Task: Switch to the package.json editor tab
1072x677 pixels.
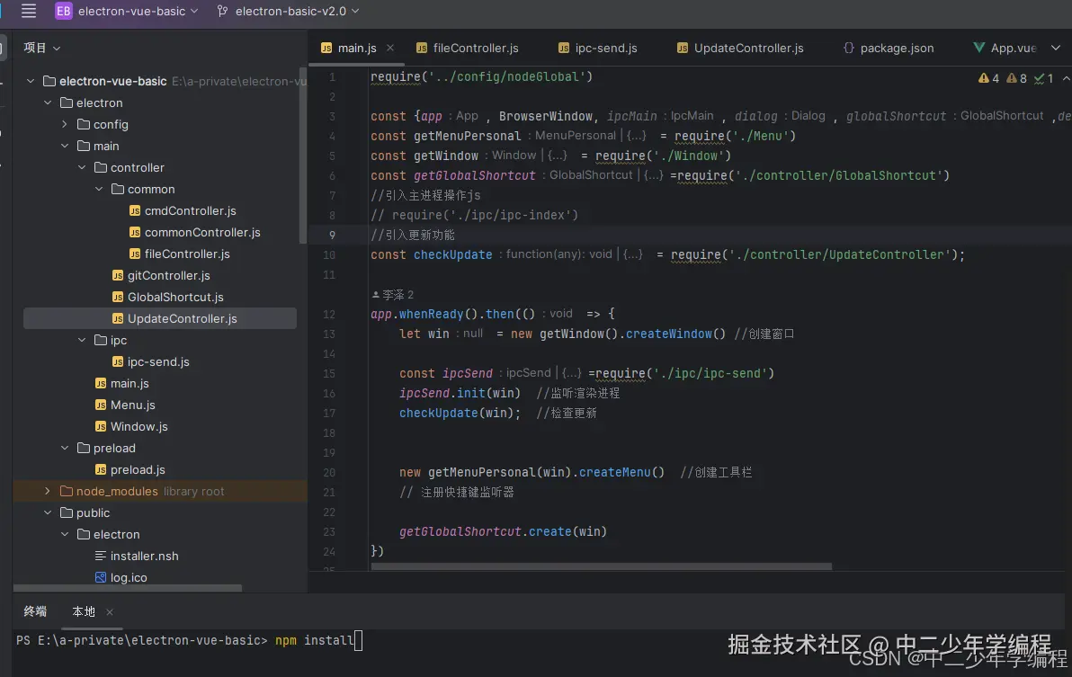Action: (x=897, y=48)
